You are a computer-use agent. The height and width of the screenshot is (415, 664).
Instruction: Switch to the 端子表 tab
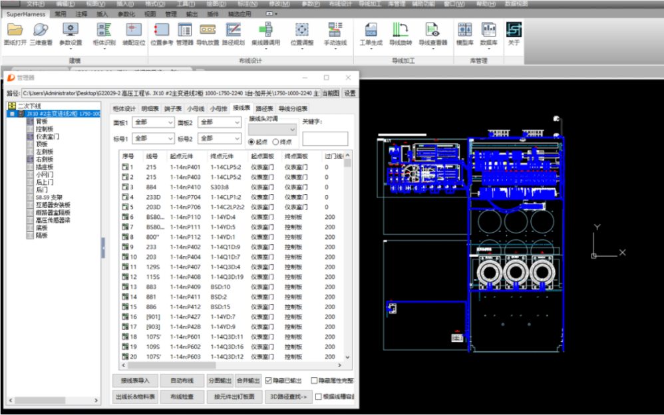(173, 108)
